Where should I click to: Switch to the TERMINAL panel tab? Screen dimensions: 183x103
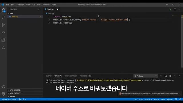pyautogui.click(x=58, y=76)
